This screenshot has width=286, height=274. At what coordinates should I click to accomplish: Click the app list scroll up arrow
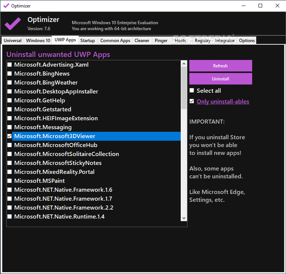[184, 64]
